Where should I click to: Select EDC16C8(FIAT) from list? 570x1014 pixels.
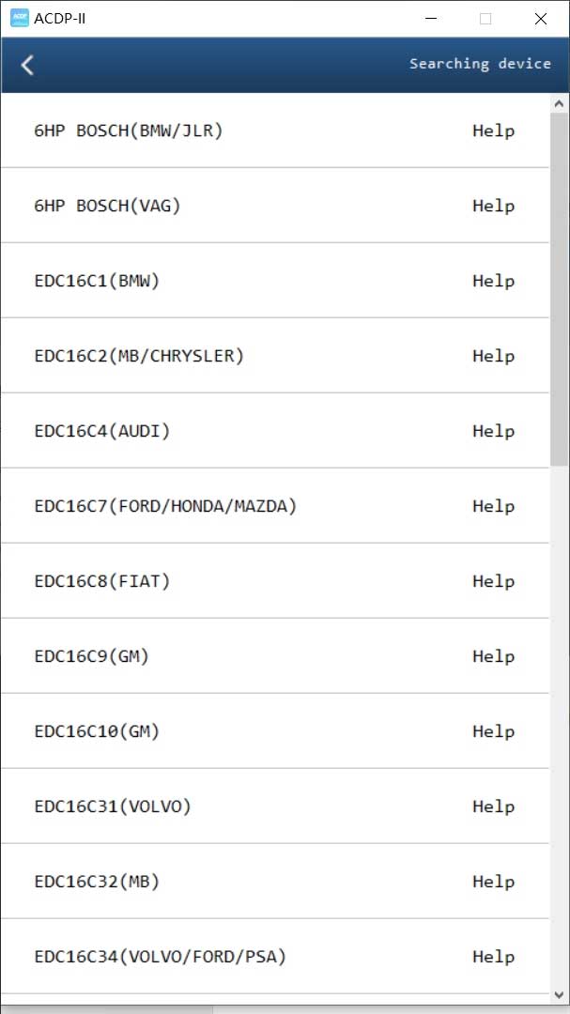(102, 581)
